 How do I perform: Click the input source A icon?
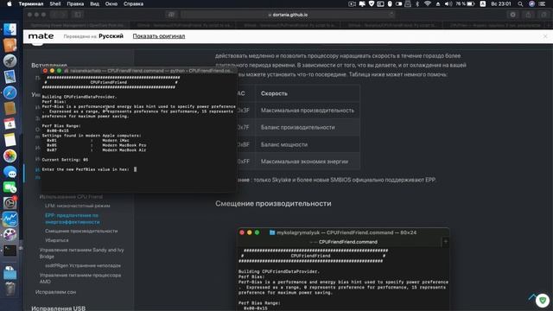tap(482, 3)
